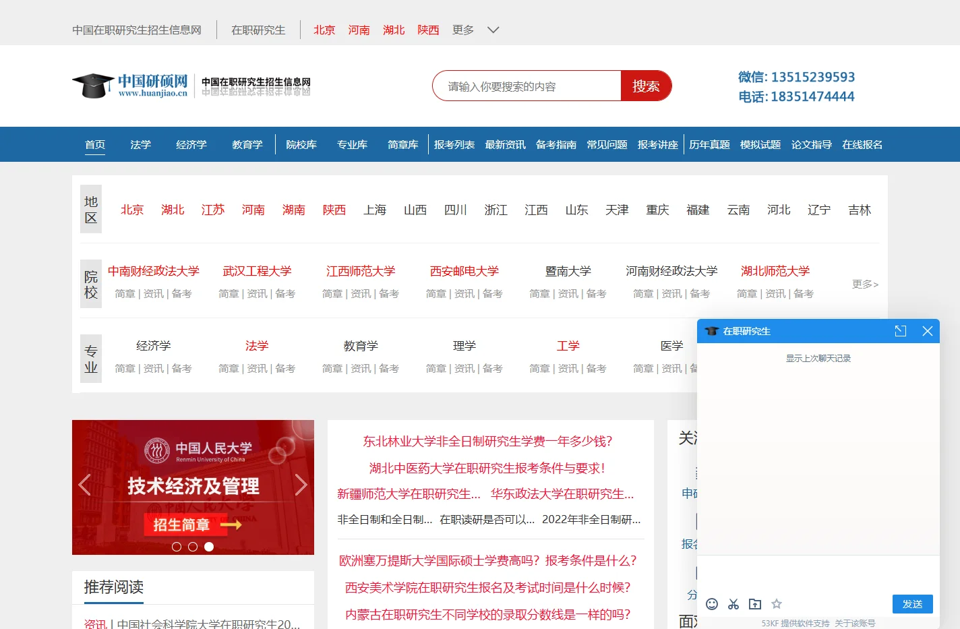Open the 报考列表 navigation item

(454, 145)
